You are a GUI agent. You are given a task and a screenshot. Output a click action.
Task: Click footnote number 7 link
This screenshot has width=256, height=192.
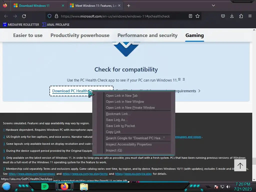(4, 169)
